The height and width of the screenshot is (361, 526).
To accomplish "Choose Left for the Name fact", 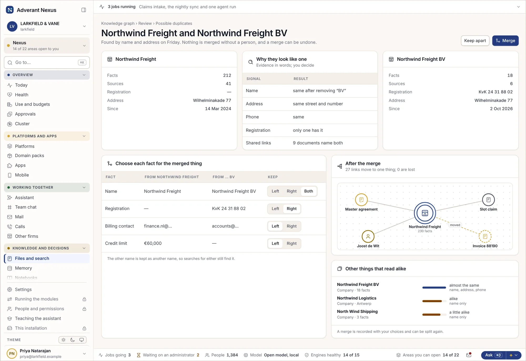I will [x=275, y=191].
